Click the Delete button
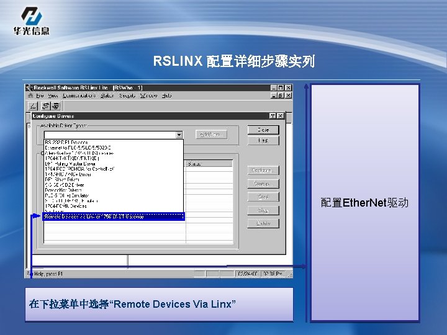The height and width of the screenshot is (335, 447). click(x=263, y=223)
